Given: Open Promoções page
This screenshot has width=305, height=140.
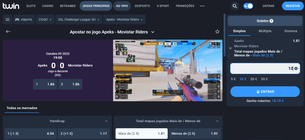Looking at the screenshot, I should pyautogui.click(x=185, y=6).
